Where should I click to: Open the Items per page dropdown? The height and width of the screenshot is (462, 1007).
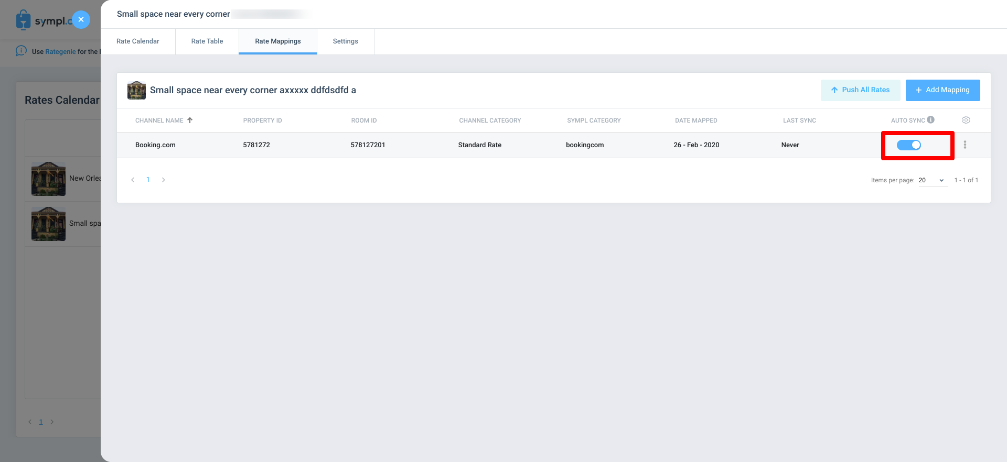coord(933,180)
